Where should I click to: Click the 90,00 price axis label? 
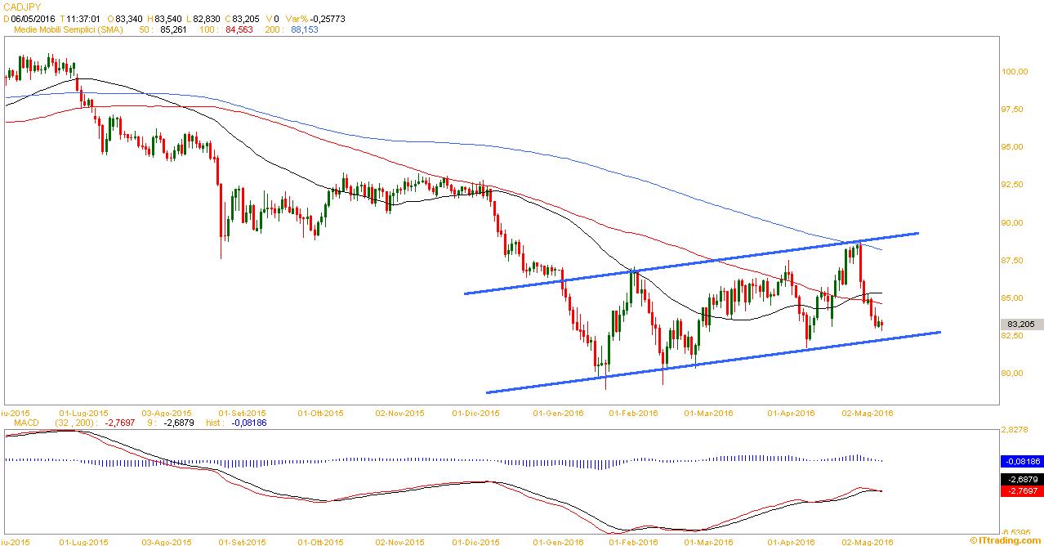[x=1015, y=222]
